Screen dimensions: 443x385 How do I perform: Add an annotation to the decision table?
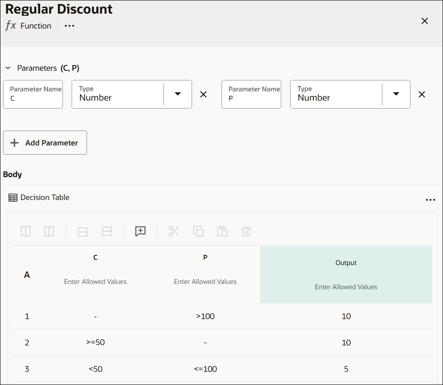[x=140, y=231]
